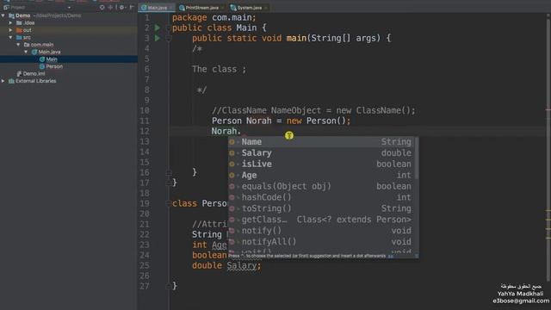Screen dimensions: 551x310
Task: Choose the getClass suggestion
Action: [321, 220]
